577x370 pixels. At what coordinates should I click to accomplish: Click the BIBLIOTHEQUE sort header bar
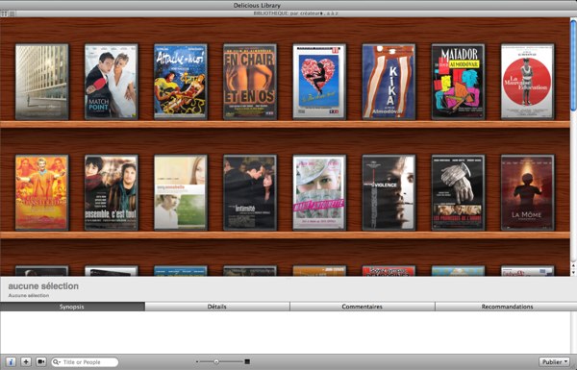(x=296, y=13)
